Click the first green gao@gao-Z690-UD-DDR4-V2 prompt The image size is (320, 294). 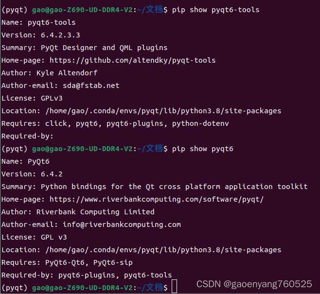[82, 10]
